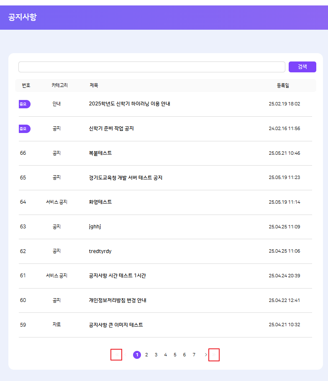Go to first page with double-left arrow
This screenshot has width=328, height=381.
point(116,355)
